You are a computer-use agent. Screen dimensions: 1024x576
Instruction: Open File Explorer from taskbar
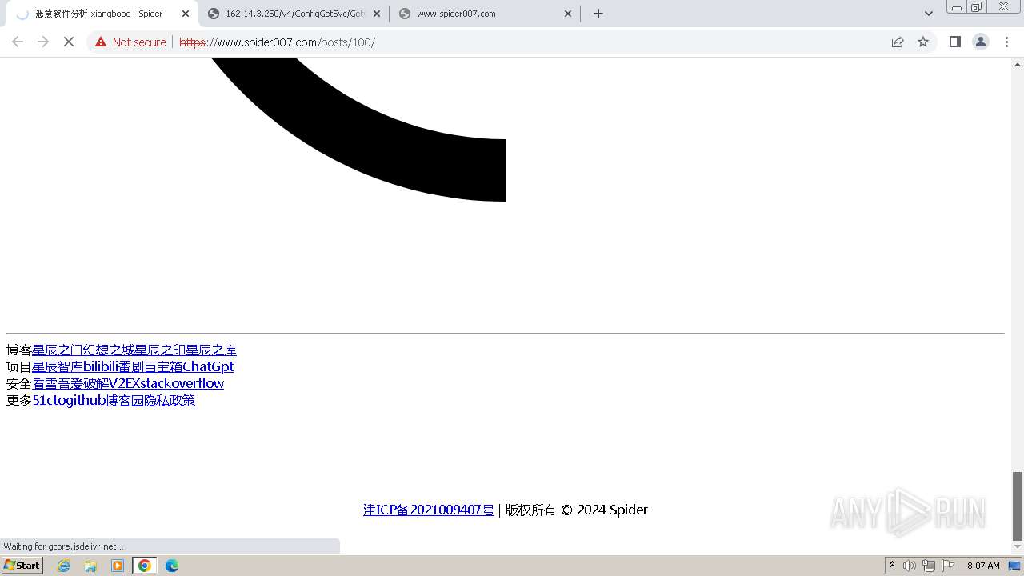[x=90, y=566]
